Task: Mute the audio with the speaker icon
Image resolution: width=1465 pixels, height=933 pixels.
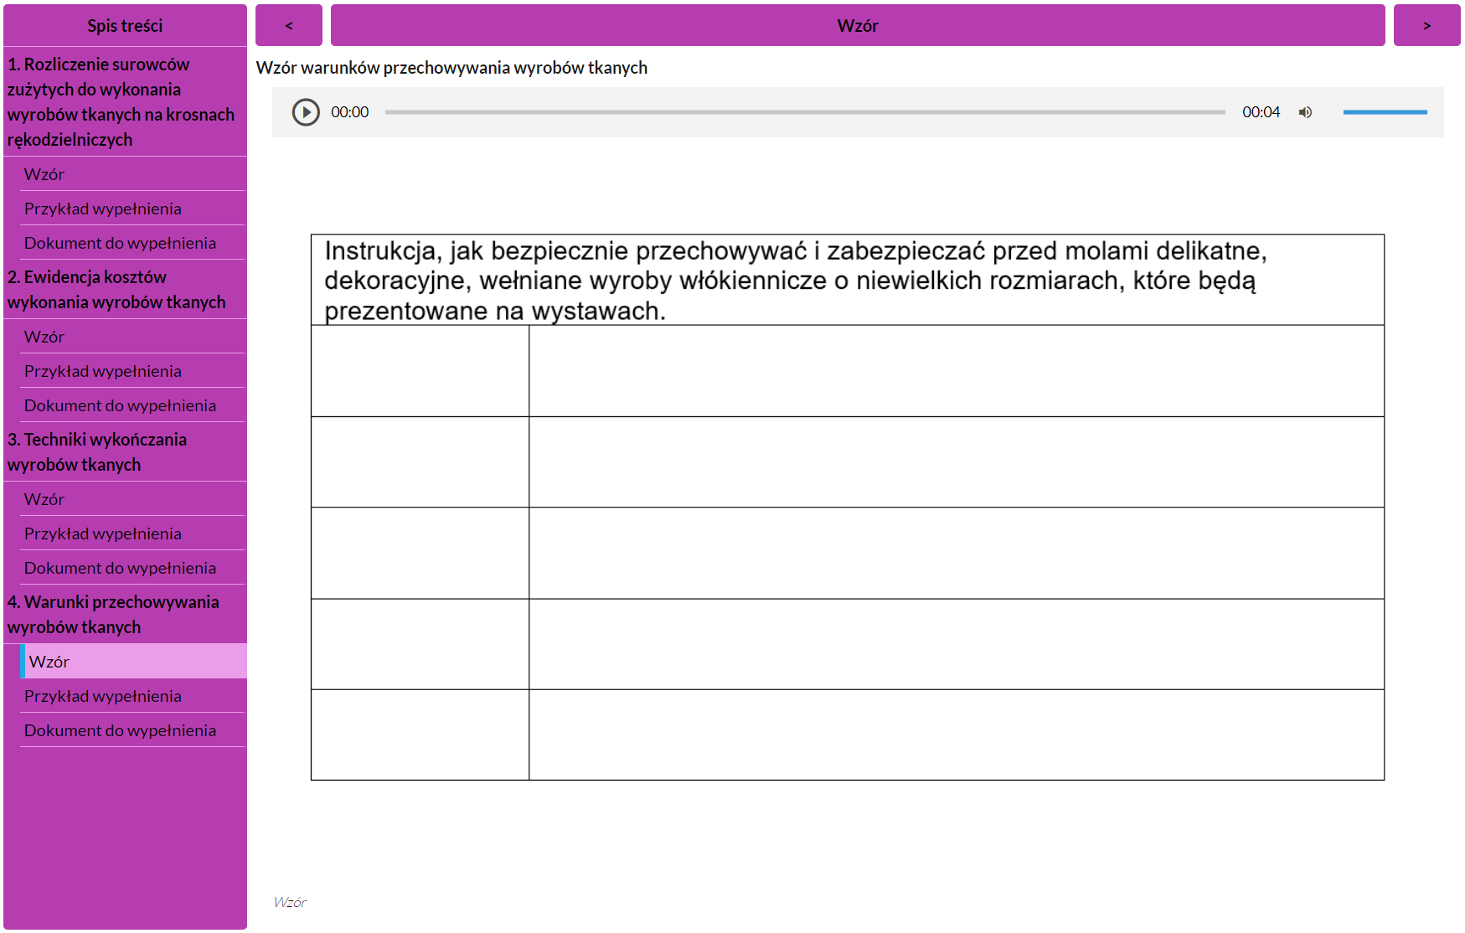Action: click(1305, 112)
